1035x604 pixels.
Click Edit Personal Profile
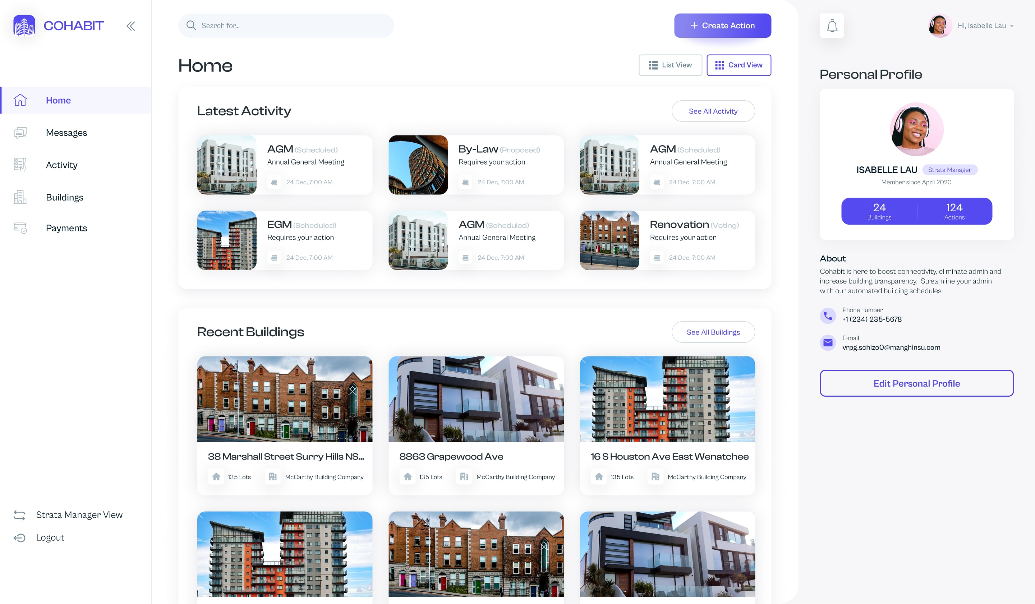tap(916, 383)
